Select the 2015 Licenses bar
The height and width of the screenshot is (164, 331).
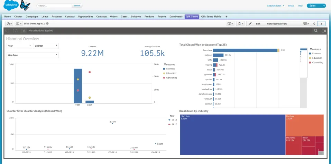[78, 86]
